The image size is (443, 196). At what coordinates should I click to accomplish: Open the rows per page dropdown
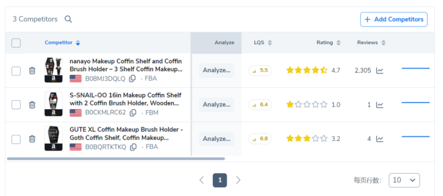(x=404, y=180)
